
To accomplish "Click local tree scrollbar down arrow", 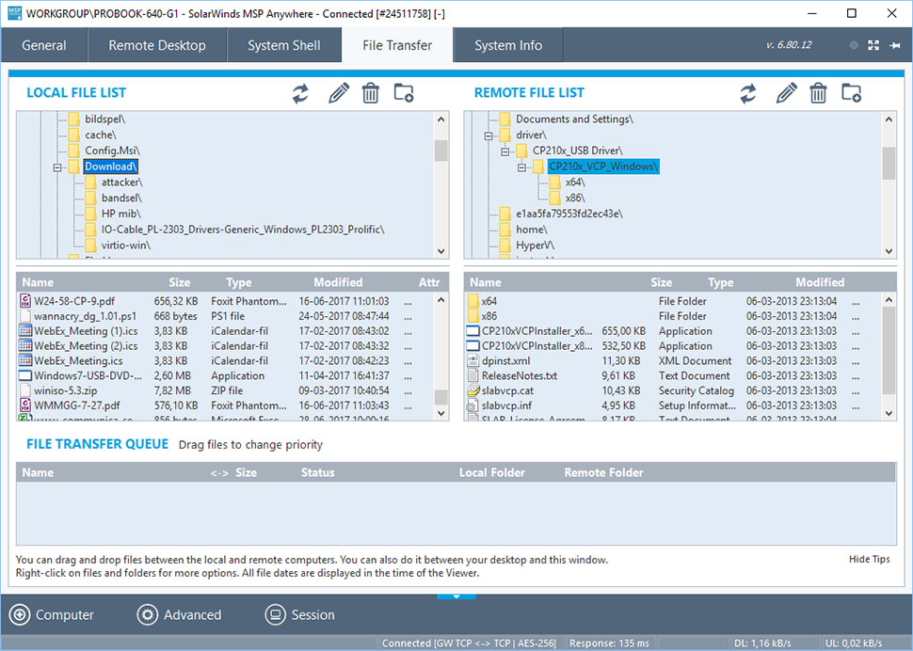I will (x=440, y=251).
